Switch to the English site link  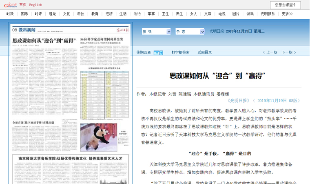pyautogui.click(x=35, y=5)
